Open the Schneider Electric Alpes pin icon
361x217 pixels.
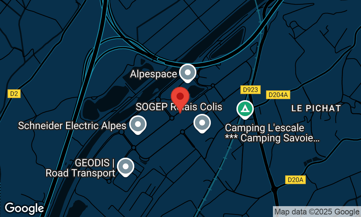click(x=138, y=125)
